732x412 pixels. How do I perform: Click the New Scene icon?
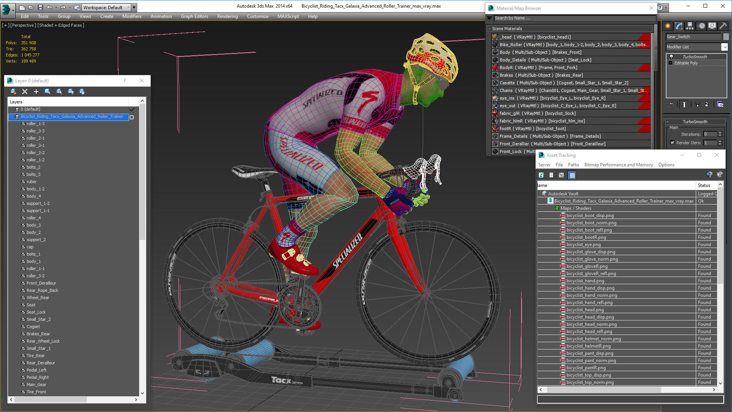coord(22,7)
